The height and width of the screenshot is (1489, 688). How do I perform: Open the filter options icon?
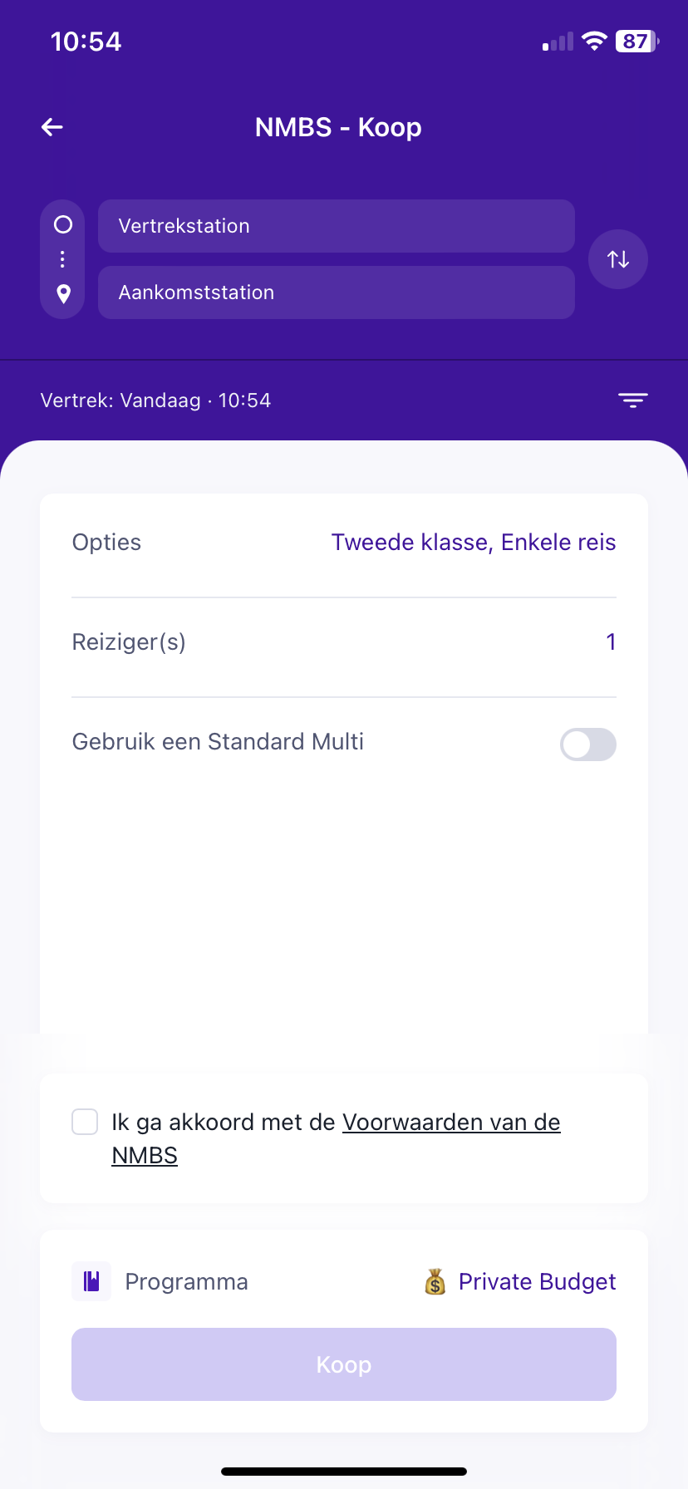(x=632, y=401)
